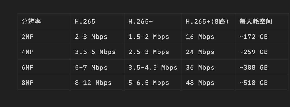Viewport: 290px width, 107px height.
Task: Select the 6MP row label cell
Action: click(x=44, y=67)
